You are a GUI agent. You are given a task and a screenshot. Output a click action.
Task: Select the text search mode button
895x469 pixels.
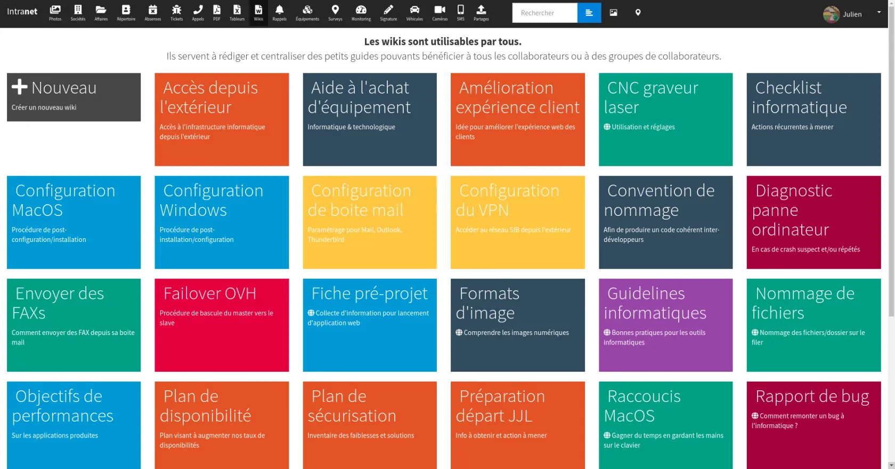[589, 13]
